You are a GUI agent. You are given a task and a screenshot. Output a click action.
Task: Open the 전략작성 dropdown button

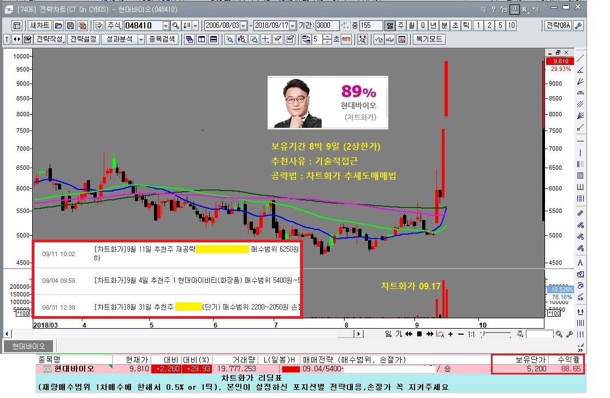click(49, 39)
